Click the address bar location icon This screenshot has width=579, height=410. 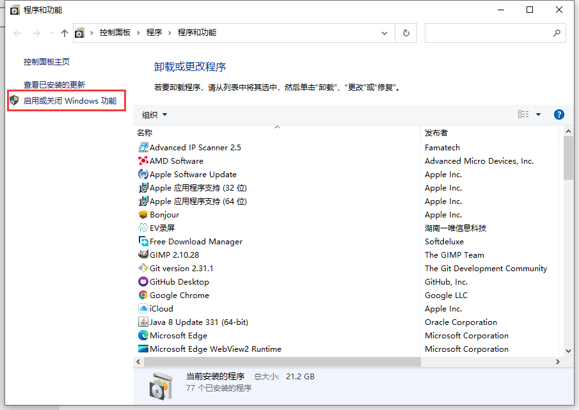[x=80, y=33]
